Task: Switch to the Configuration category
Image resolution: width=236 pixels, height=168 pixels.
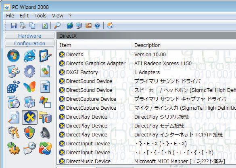Action: [29, 43]
